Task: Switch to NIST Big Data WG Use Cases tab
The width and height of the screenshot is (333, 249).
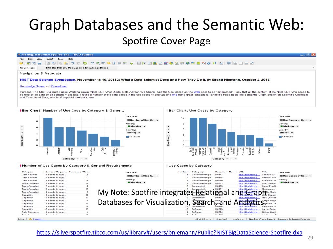Action: tap(77, 68)
